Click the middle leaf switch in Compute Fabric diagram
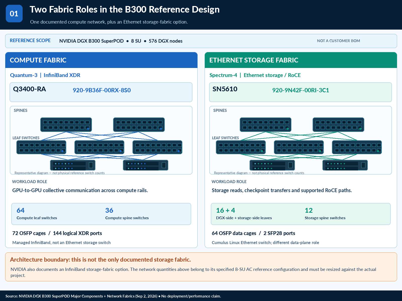Image resolution: width=402 pixels, height=301 pixels. 99,147
